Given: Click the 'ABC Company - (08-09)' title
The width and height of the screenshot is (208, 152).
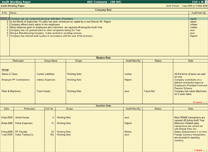Looking at the screenshot, I should click(x=104, y=2).
